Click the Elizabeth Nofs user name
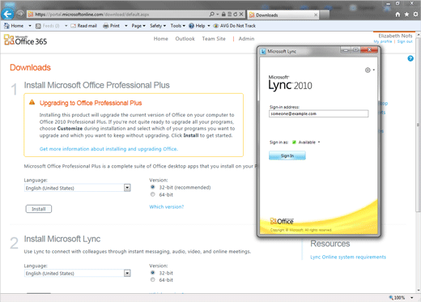Viewport: 421px width, 302px height. coord(395,36)
